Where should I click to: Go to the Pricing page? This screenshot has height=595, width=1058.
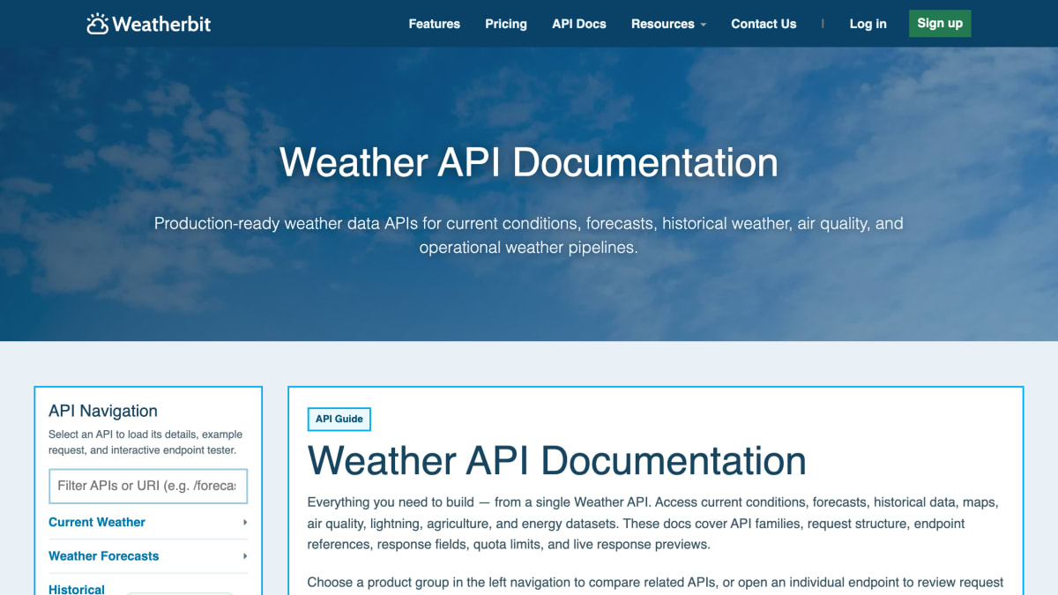[x=506, y=24]
